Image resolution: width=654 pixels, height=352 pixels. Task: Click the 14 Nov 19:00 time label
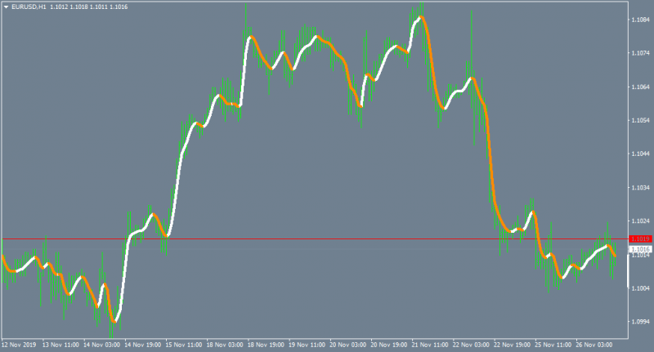(142, 345)
